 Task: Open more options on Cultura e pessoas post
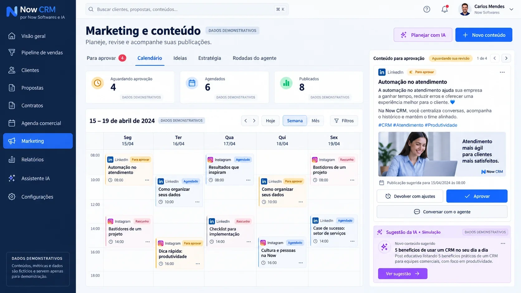(301, 263)
